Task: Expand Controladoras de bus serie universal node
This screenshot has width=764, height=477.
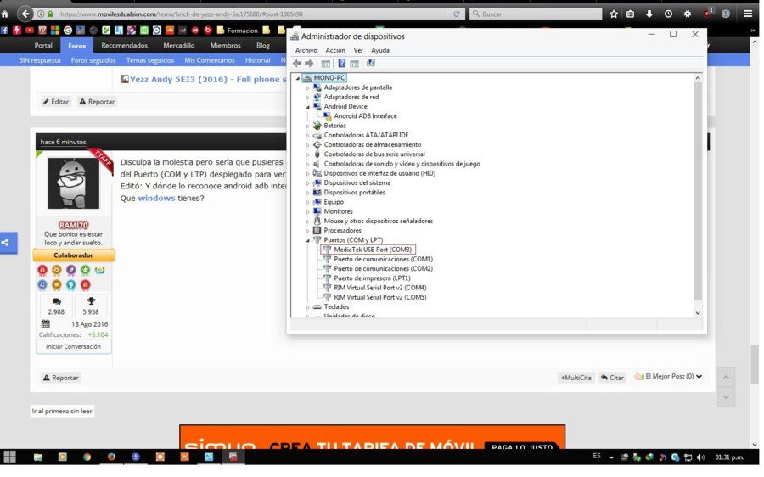Action: point(307,154)
